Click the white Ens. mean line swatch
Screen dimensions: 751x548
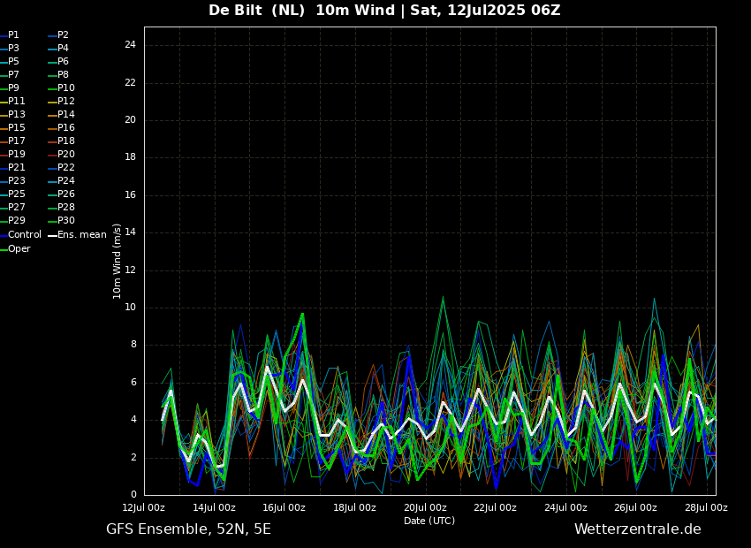pyautogui.click(x=52, y=235)
